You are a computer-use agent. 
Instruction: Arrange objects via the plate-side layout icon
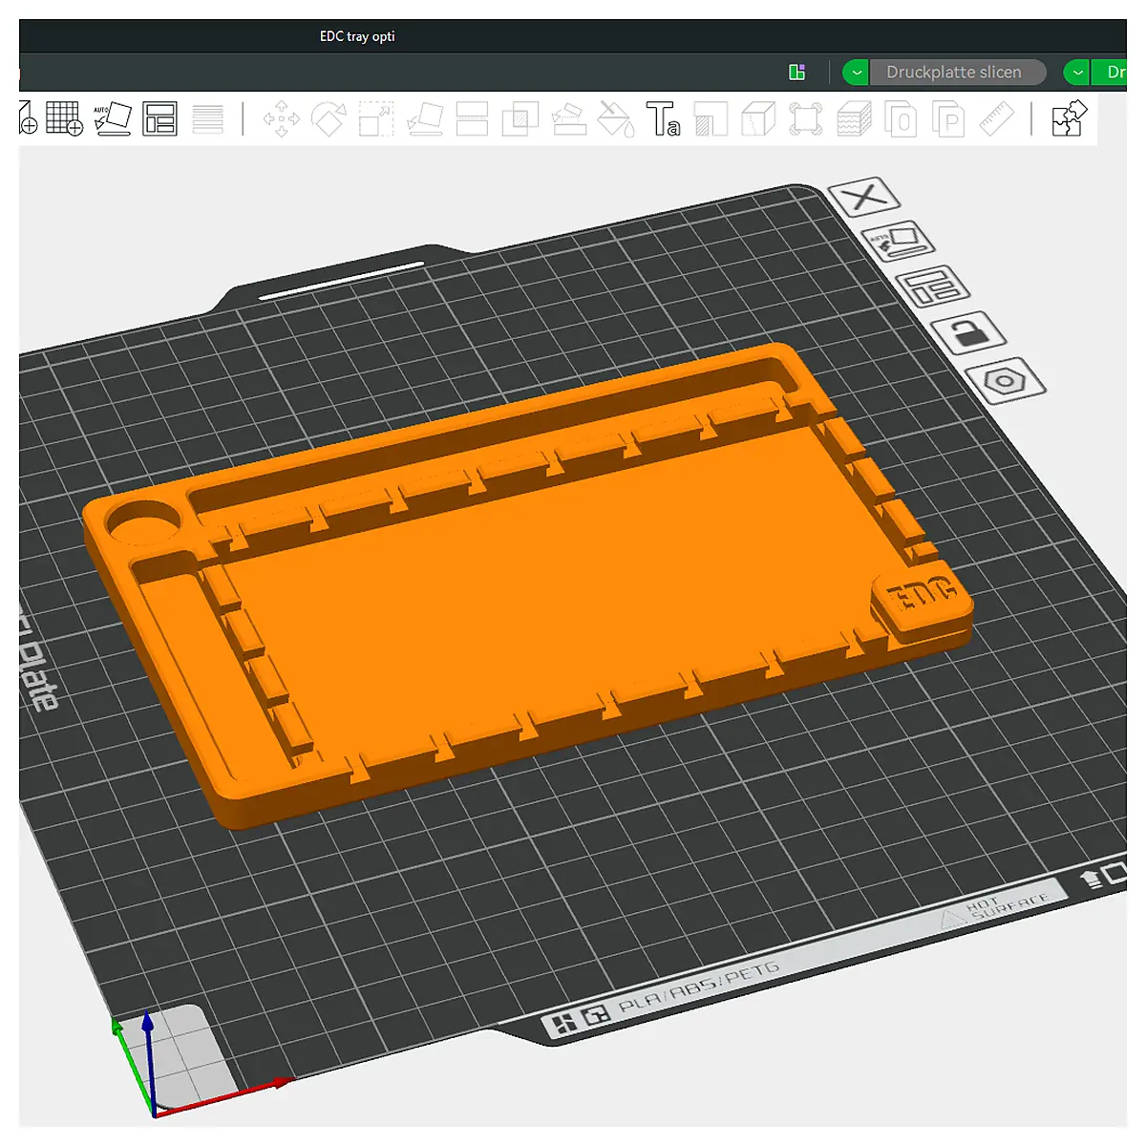click(933, 286)
